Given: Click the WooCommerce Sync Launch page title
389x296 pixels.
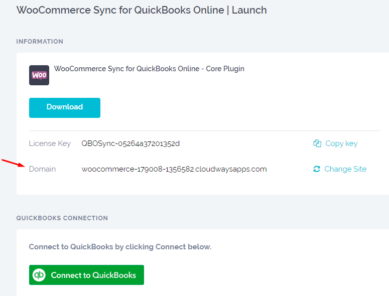Looking at the screenshot, I should coord(142,10).
